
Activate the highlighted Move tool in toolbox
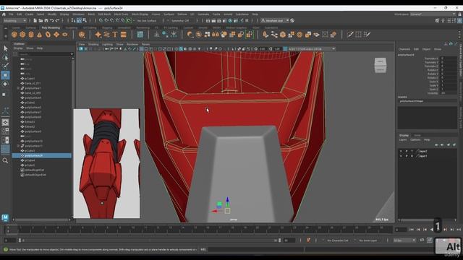[x=5, y=75]
